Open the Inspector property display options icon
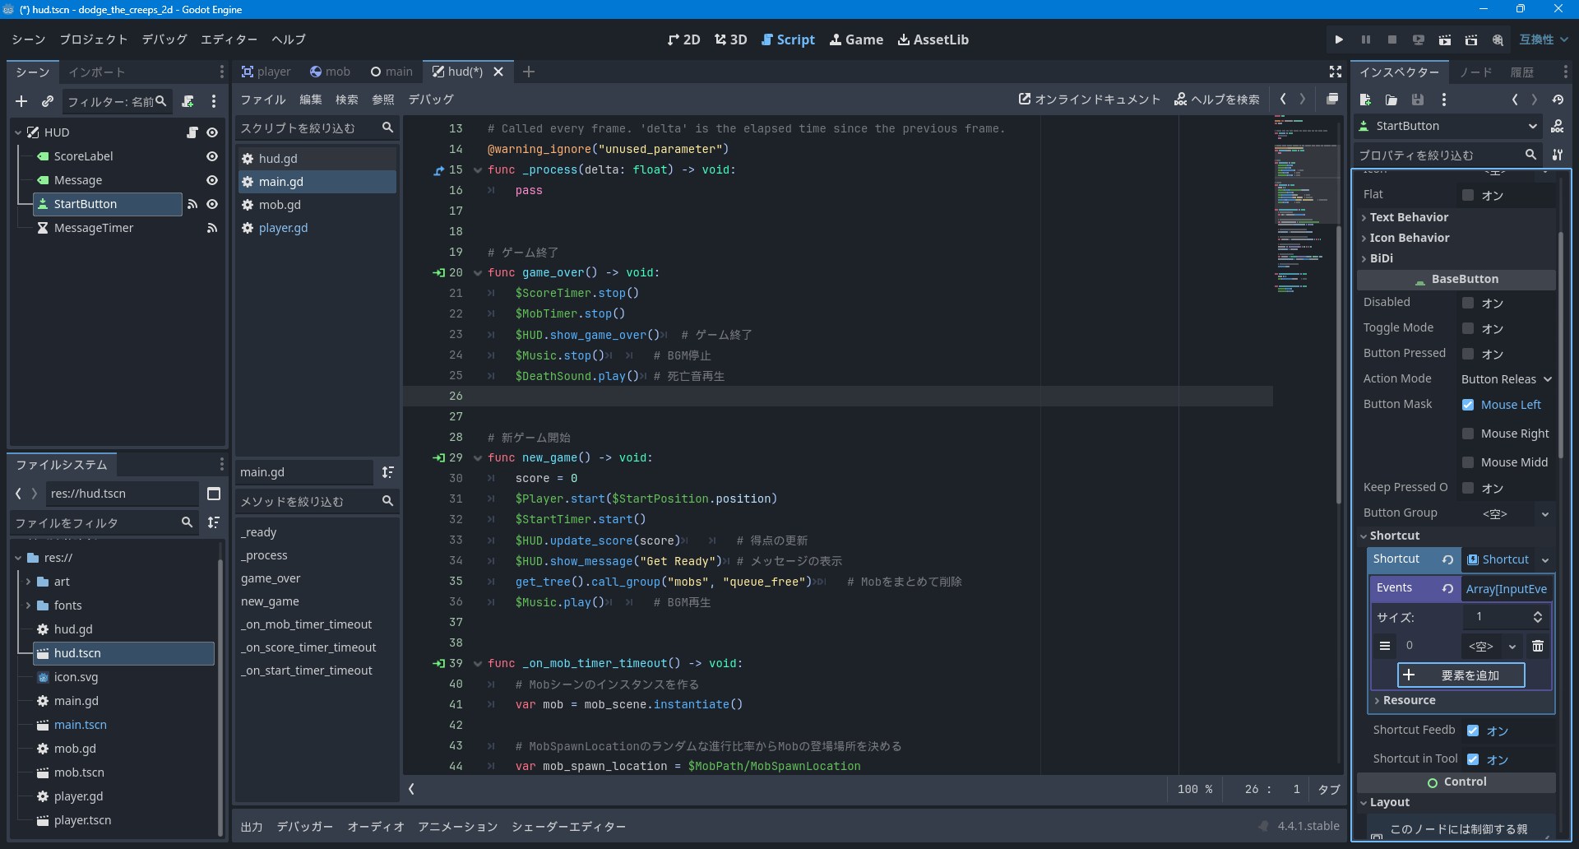1579x849 pixels. tap(1558, 155)
